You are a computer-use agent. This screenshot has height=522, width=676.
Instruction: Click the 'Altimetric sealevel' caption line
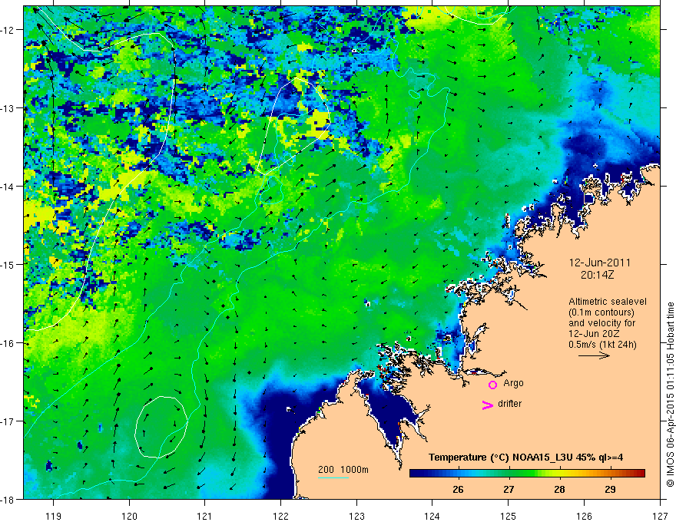click(608, 302)
